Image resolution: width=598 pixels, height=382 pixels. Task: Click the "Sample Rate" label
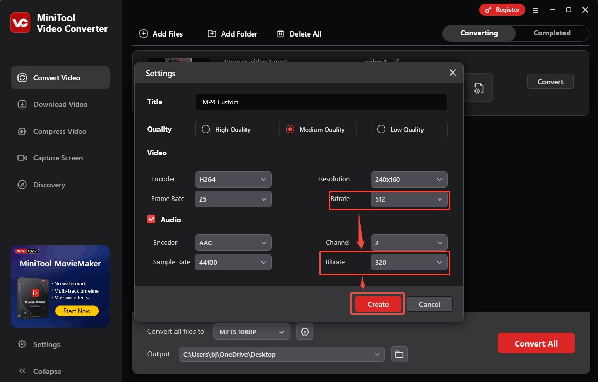point(171,262)
